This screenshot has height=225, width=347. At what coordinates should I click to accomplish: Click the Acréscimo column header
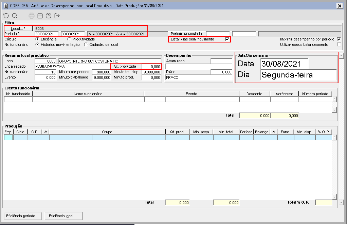tap(285, 94)
